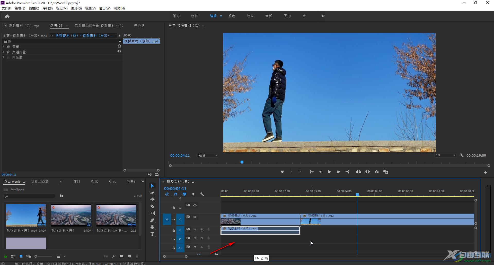Toggle lock on track A2

(173, 239)
